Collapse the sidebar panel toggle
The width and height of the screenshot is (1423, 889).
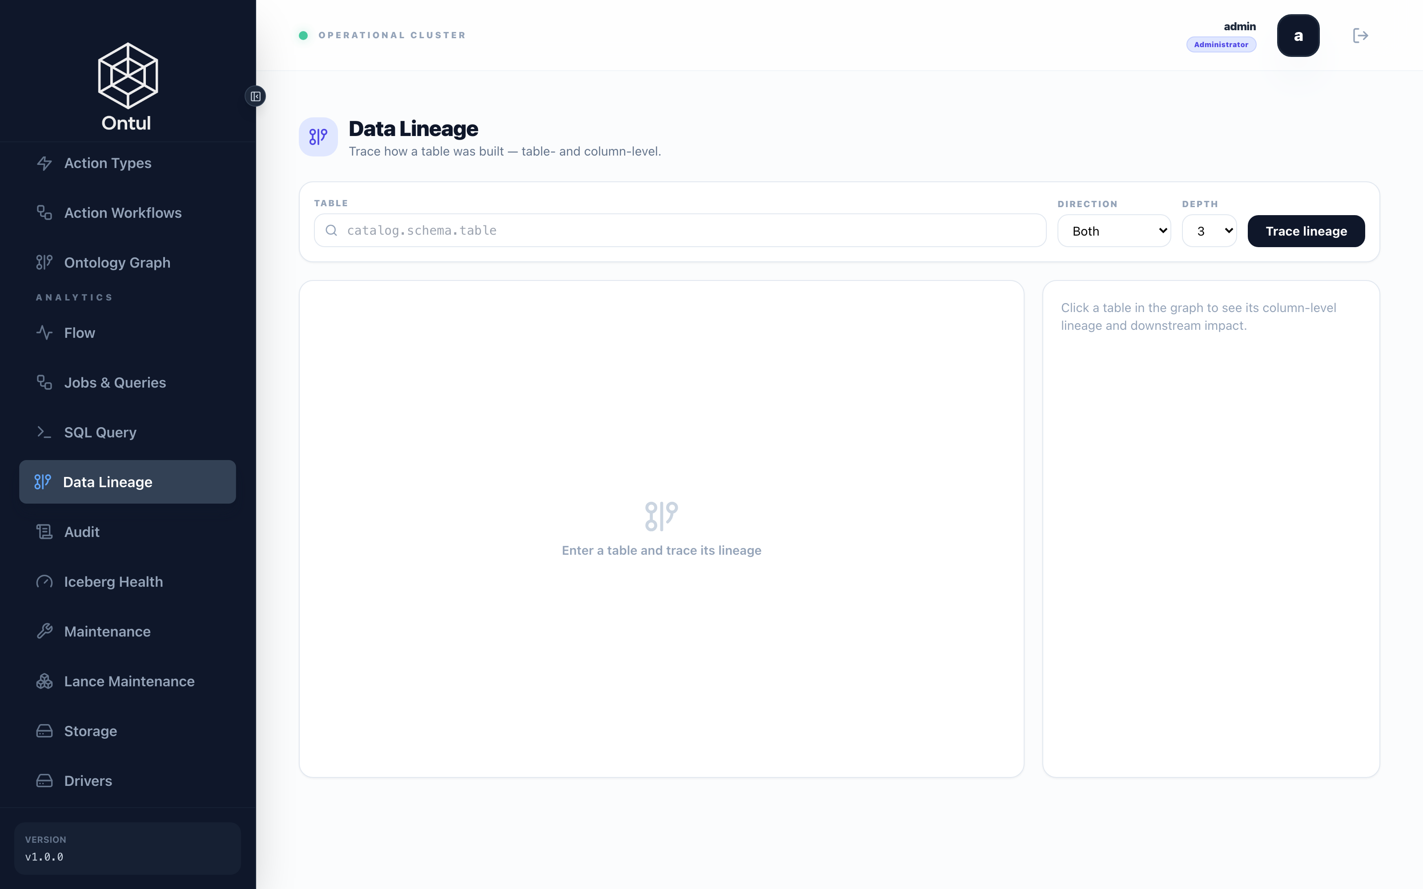point(255,96)
